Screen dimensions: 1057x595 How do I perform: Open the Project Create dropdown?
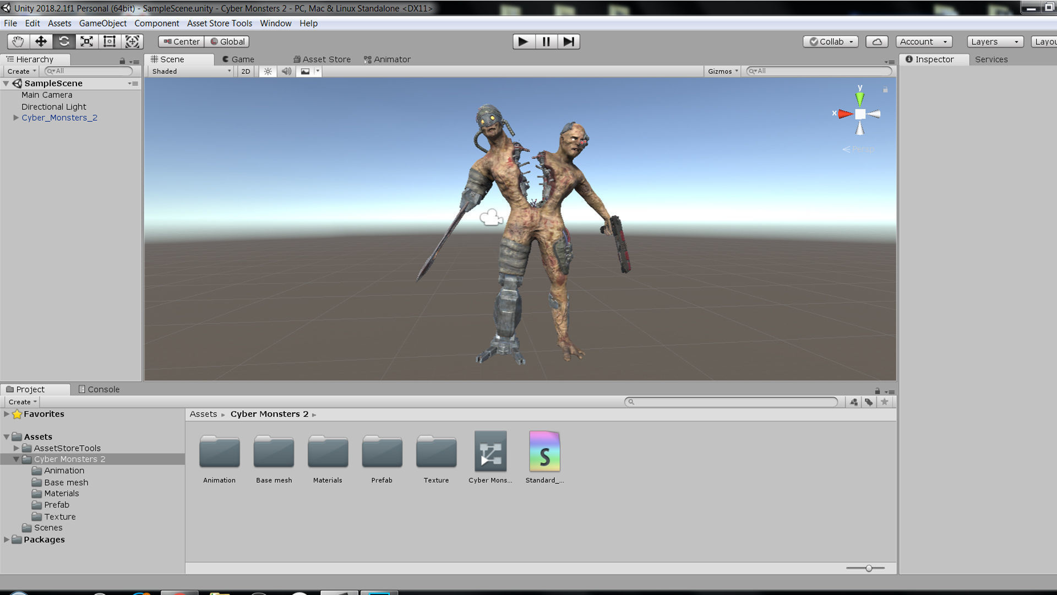pyautogui.click(x=23, y=402)
